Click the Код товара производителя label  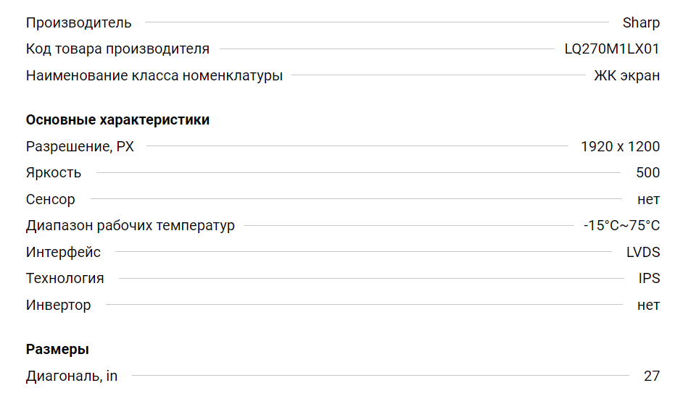pos(117,49)
